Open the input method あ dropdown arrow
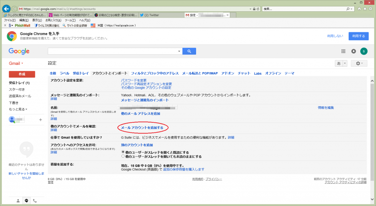The height and width of the screenshot is (206, 376). [345, 63]
